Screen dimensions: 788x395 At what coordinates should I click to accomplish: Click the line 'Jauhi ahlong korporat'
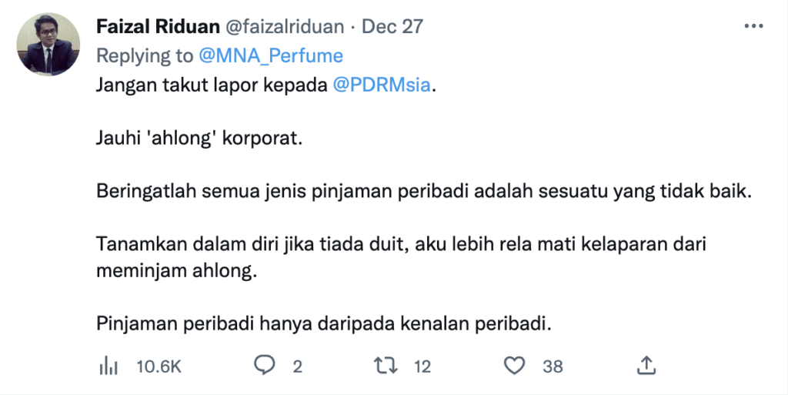[x=199, y=138]
